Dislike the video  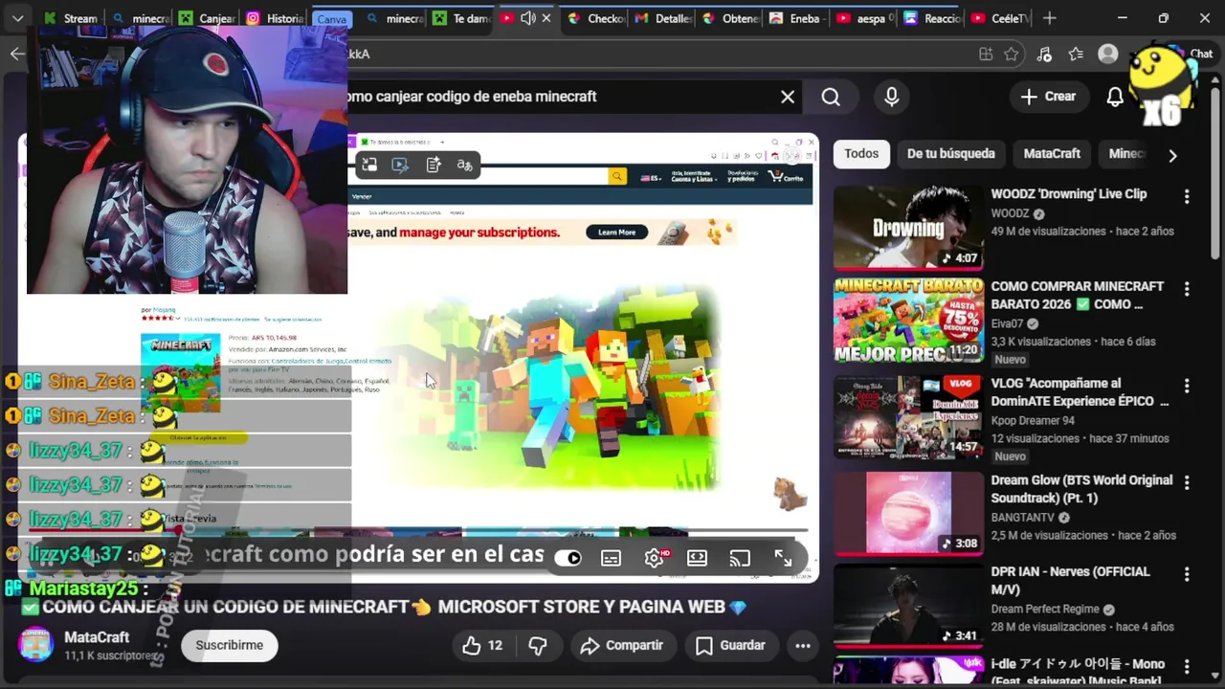pyautogui.click(x=538, y=645)
